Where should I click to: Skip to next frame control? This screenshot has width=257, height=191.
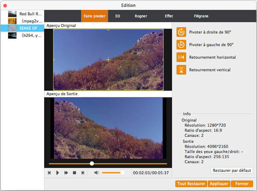tap(83, 173)
